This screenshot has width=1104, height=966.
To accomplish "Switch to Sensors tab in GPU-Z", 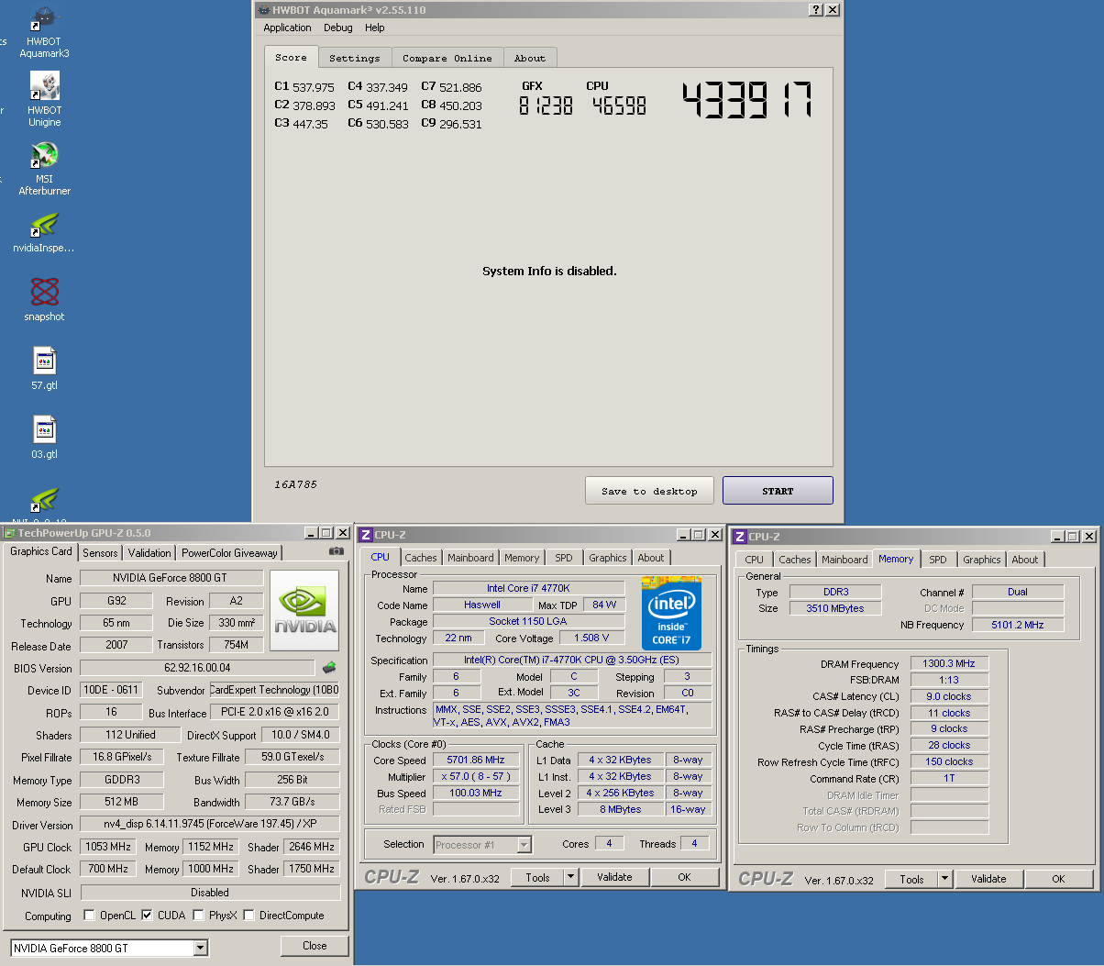I will tap(100, 553).
